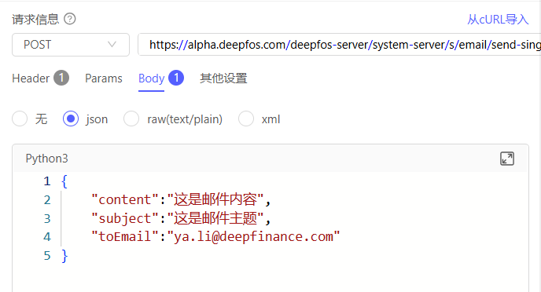Click the 从cURL导入 link
This screenshot has height=292, width=541.
pyautogui.click(x=498, y=20)
